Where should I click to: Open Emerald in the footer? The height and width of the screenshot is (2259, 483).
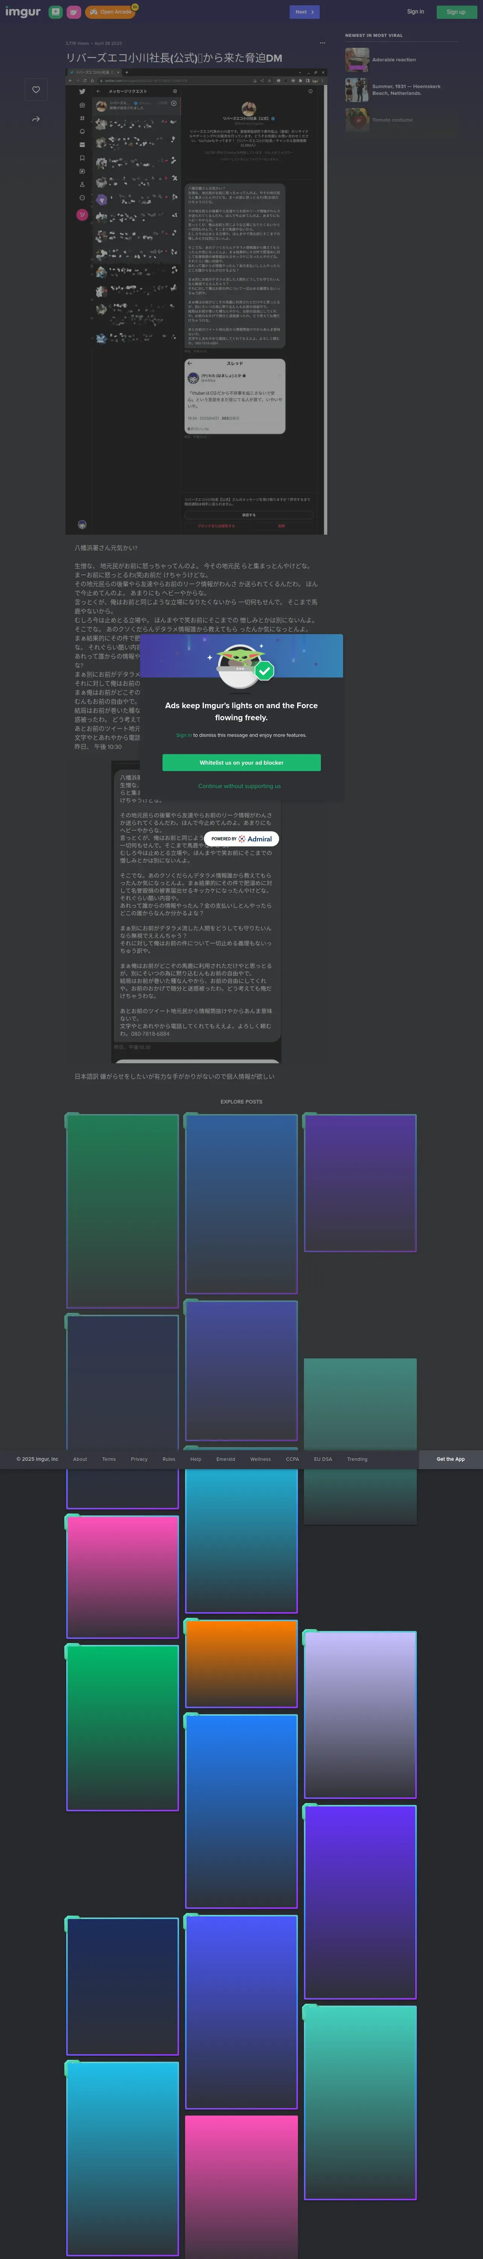click(225, 1459)
